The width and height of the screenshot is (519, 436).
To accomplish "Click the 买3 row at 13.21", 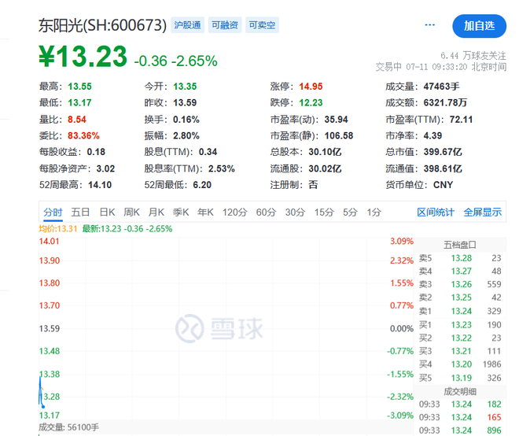I will tap(460, 351).
